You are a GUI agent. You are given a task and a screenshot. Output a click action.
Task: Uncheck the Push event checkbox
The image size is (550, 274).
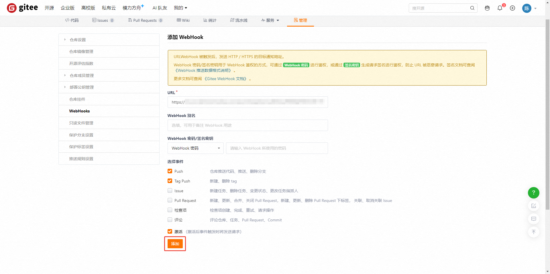pyautogui.click(x=170, y=171)
